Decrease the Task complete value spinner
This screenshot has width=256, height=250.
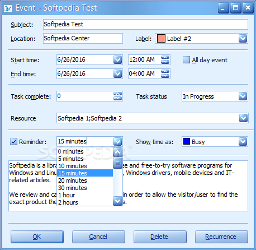[x=117, y=98]
